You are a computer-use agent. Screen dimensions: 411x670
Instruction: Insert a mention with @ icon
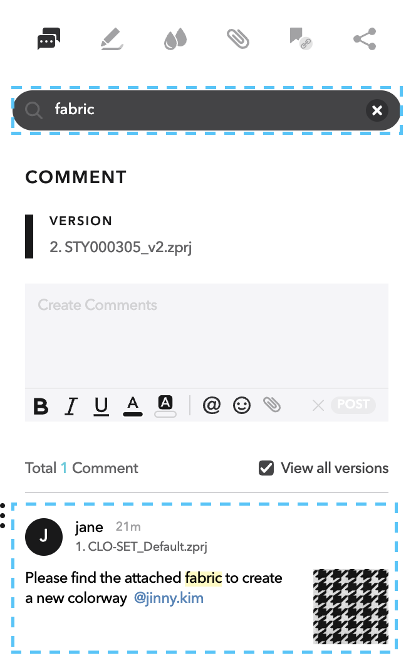point(212,405)
